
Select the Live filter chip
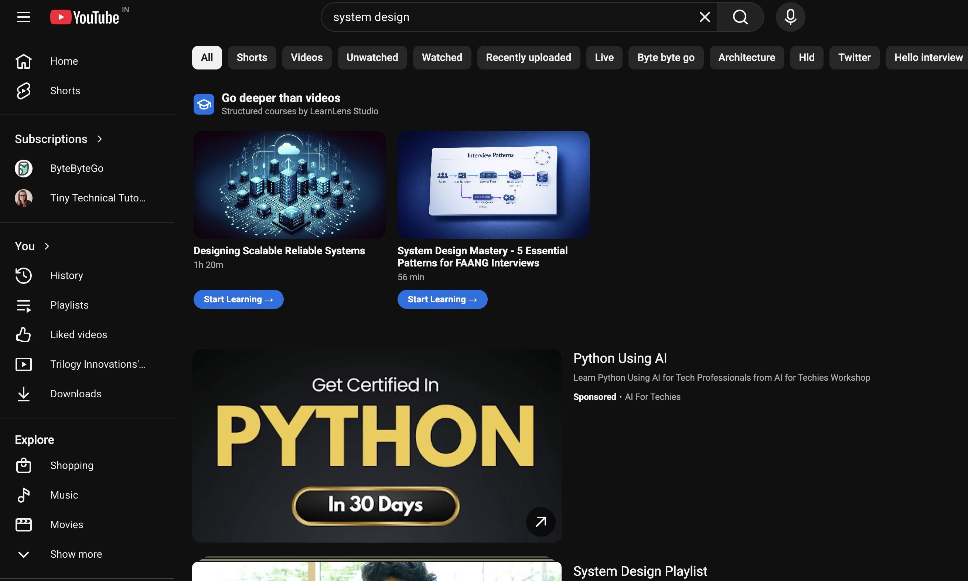pos(604,58)
